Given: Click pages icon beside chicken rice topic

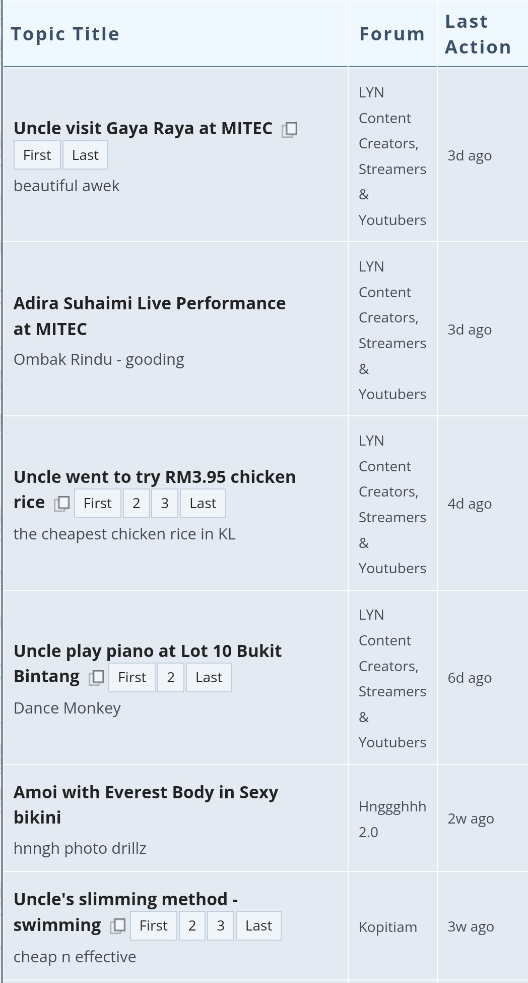Looking at the screenshot, I should pos(62,503).
